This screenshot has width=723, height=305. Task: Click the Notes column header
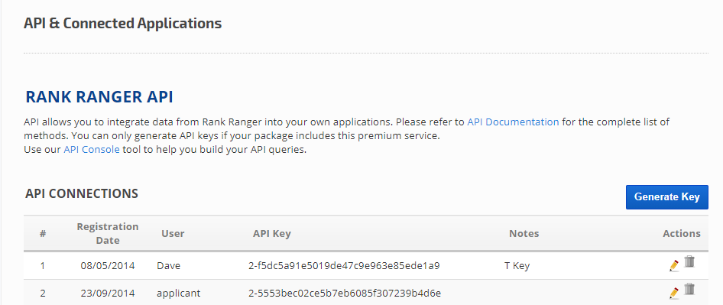coord(524,233)
